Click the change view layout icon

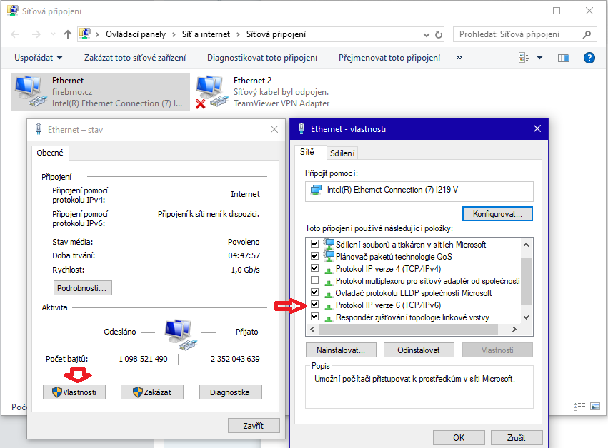coord(524,58)
